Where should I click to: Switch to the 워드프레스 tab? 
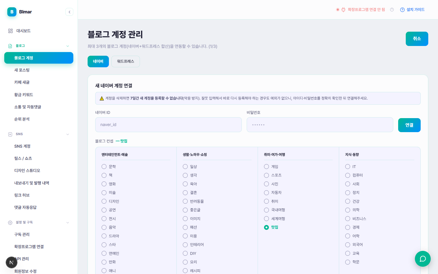pos(126,61)
